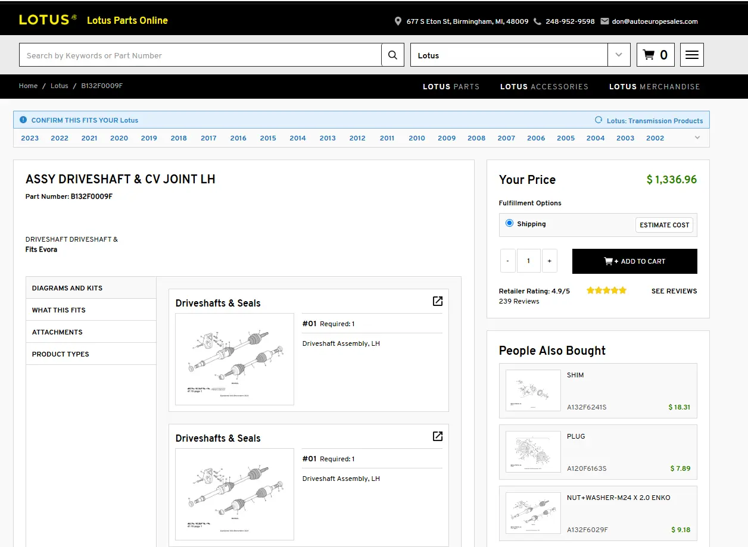The width and height of the screenshot is (748, 547).
Task: Open Lotus Merchandise menu
Action: pyautogui.click(x=654, y=86)
